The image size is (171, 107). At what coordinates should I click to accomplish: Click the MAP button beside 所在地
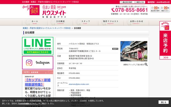coord(115,49)
